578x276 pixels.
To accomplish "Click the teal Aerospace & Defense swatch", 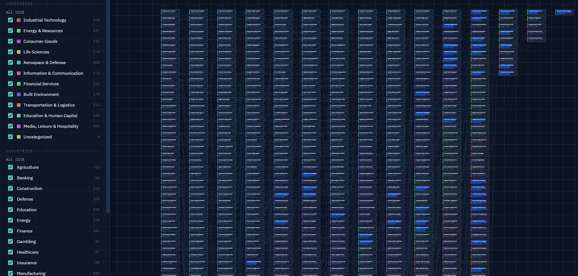I will [x=19, y=63].
